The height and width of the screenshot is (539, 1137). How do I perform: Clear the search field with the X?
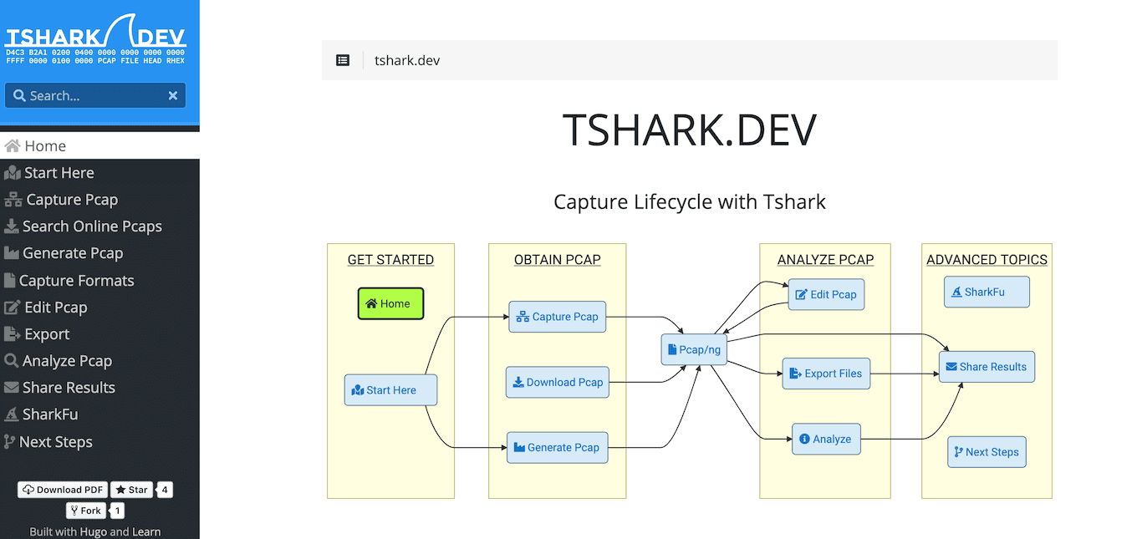click(172, 94)
